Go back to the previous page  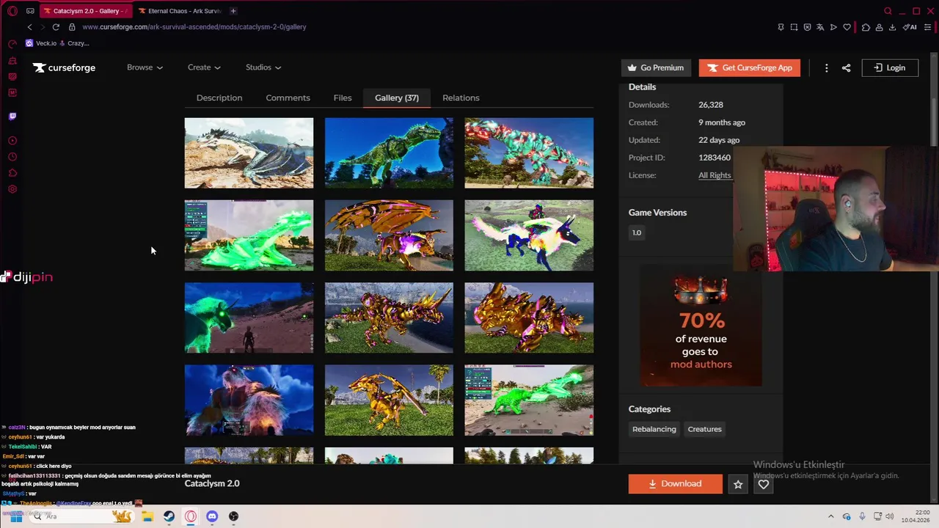coord(29,27)
